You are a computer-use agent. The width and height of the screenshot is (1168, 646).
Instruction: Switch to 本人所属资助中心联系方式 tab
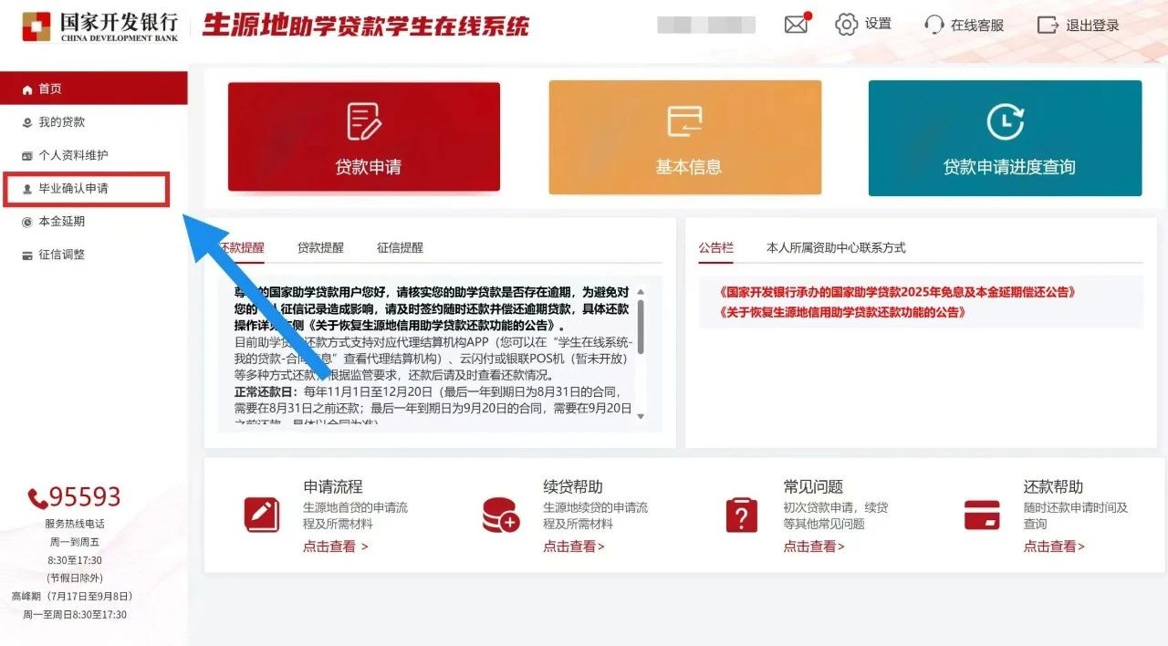coord(836,248)
